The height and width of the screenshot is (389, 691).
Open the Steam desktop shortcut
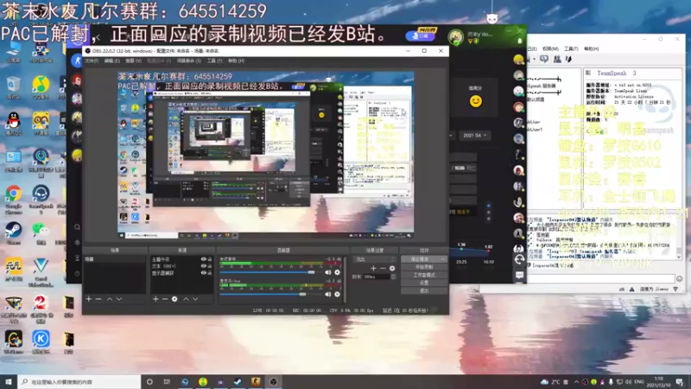[14, 233]
